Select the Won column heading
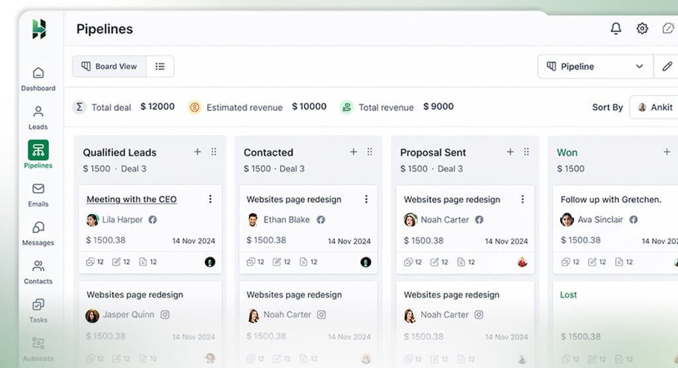 pyautogui.click(x=567, y=153)
